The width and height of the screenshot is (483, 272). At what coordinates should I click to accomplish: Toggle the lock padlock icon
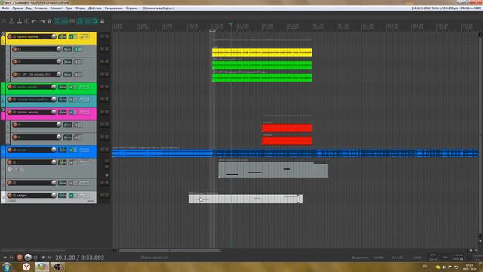point(103,21)
